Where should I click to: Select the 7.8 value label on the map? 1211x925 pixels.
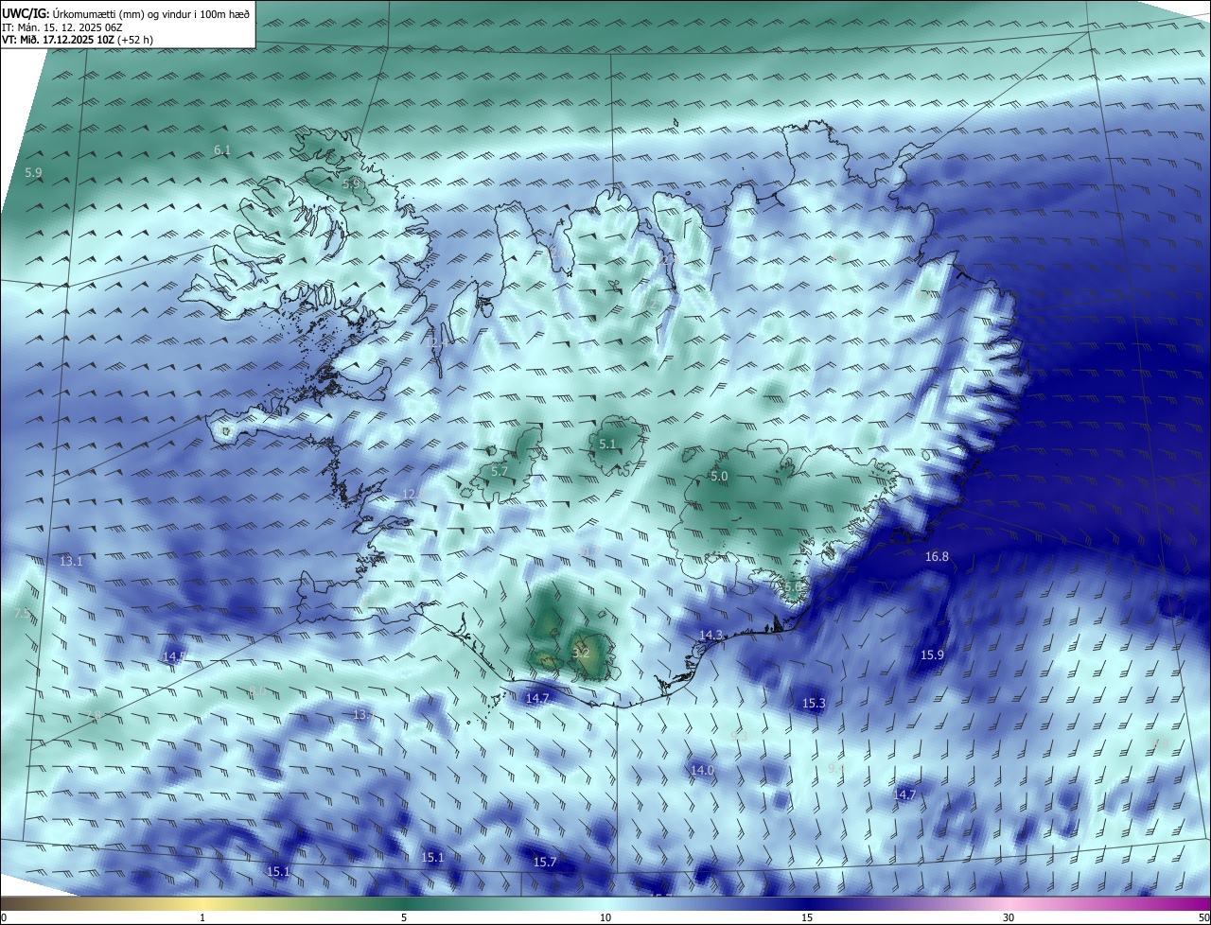94,717
